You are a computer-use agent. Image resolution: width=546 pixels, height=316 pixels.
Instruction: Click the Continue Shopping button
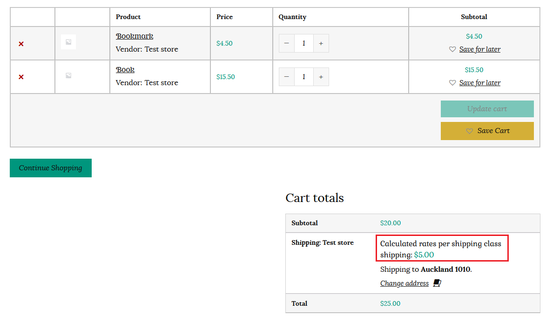[x=50, y=168]
